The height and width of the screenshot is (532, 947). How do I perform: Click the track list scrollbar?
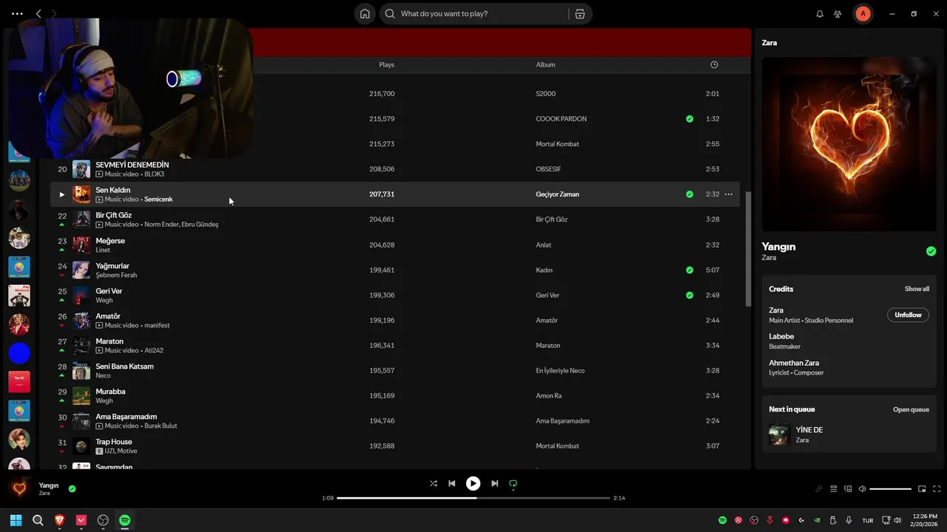[x=747, y=249]
